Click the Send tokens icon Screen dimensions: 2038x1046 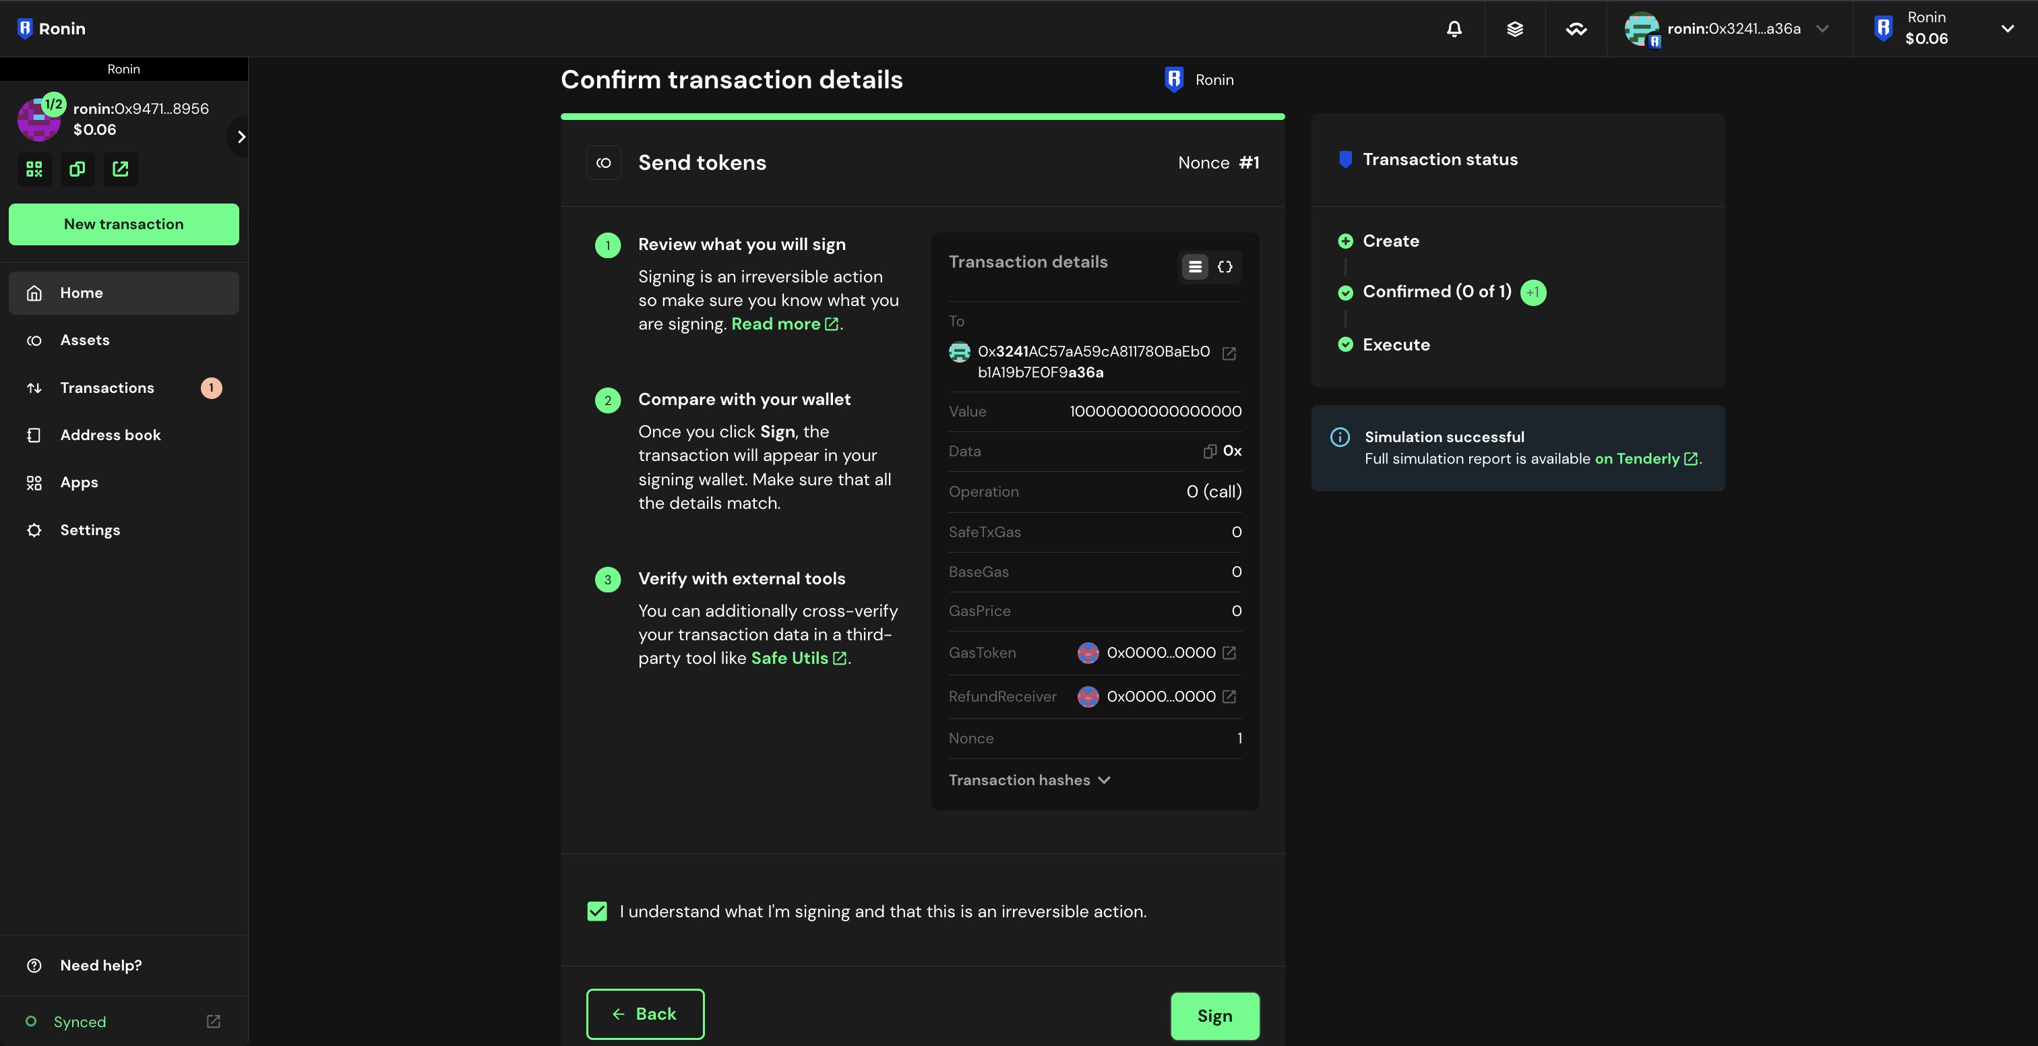[604, 163]
